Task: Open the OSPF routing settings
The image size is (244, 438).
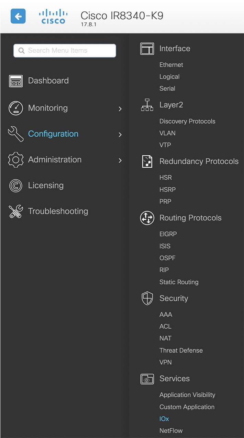Action: (167, 258)
